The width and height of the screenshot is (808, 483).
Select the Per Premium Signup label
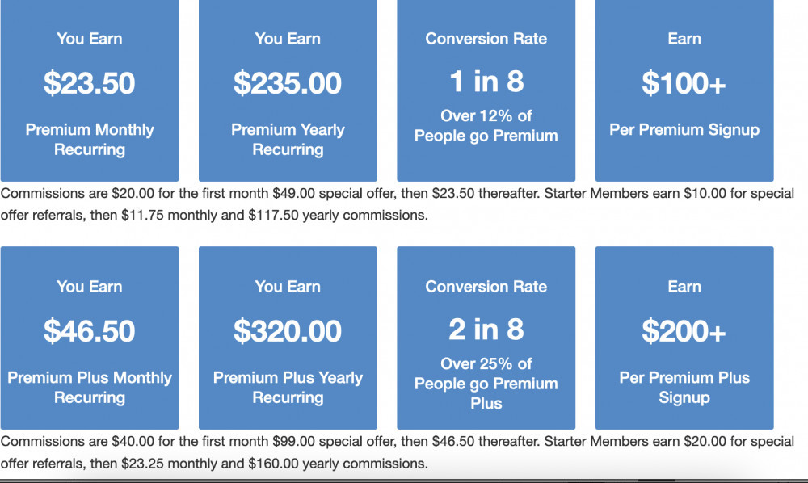684,130
